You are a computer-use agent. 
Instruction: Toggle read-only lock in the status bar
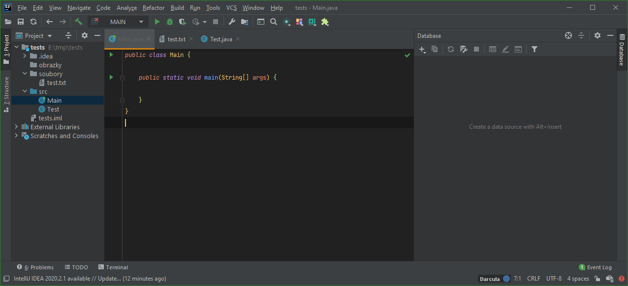[x=597, y=279]
